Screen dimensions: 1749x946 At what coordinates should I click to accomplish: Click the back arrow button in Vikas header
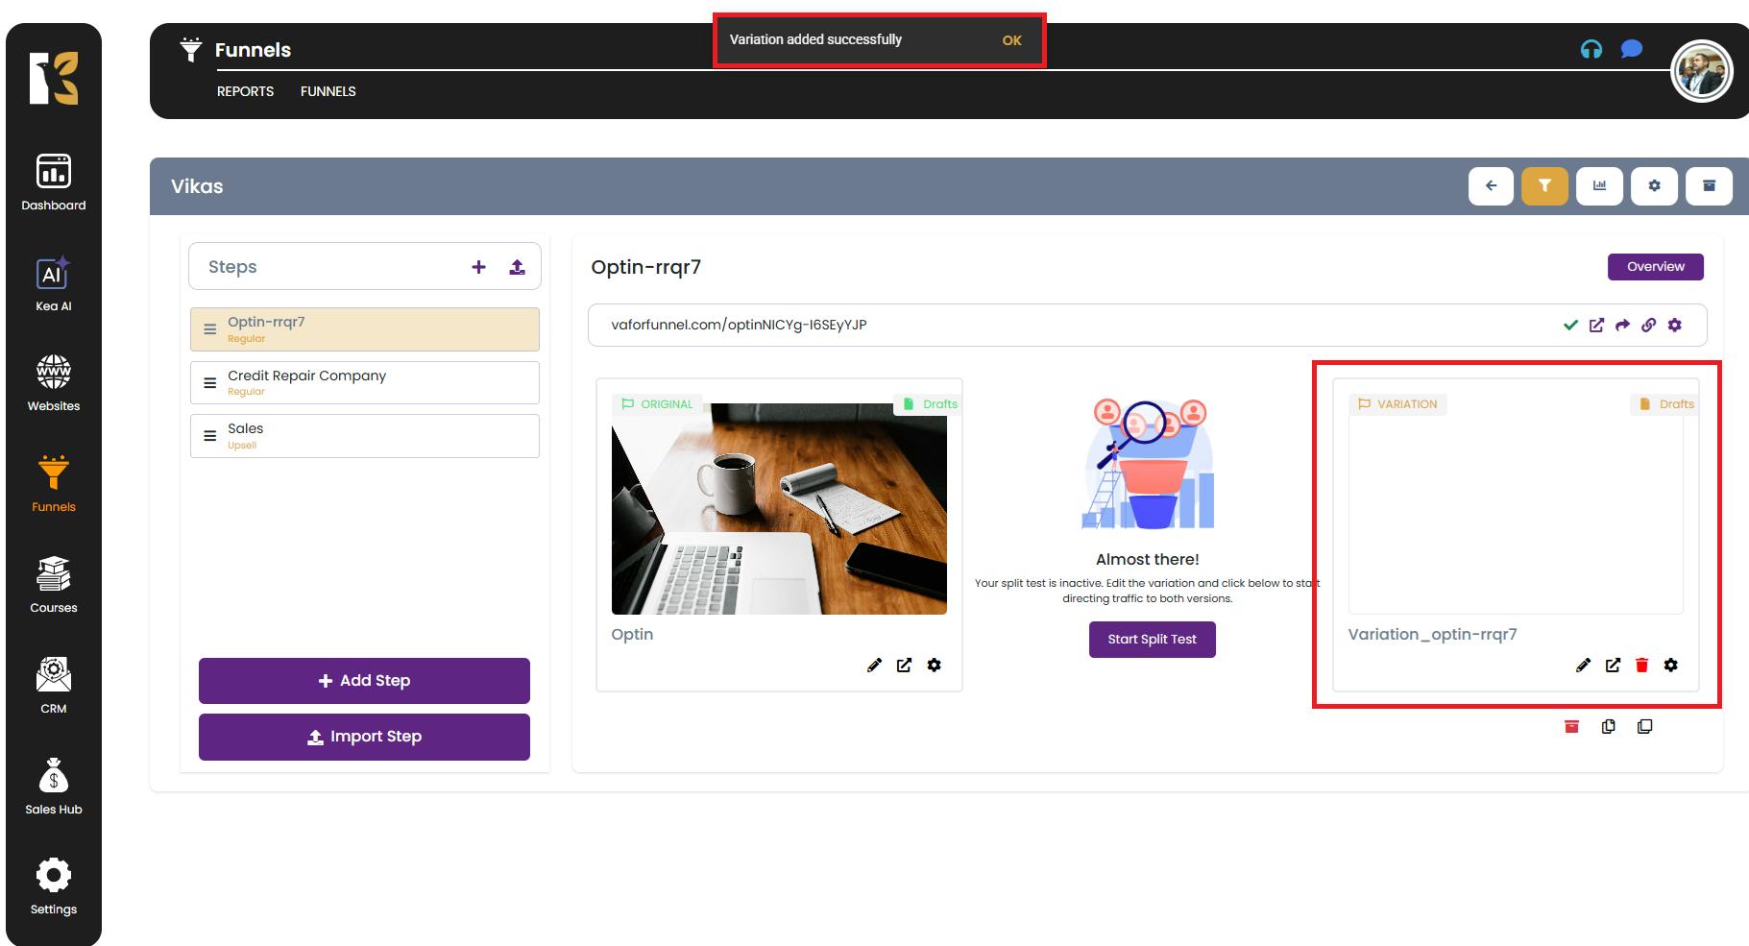pyautogui.click(x=1491, y=186)
